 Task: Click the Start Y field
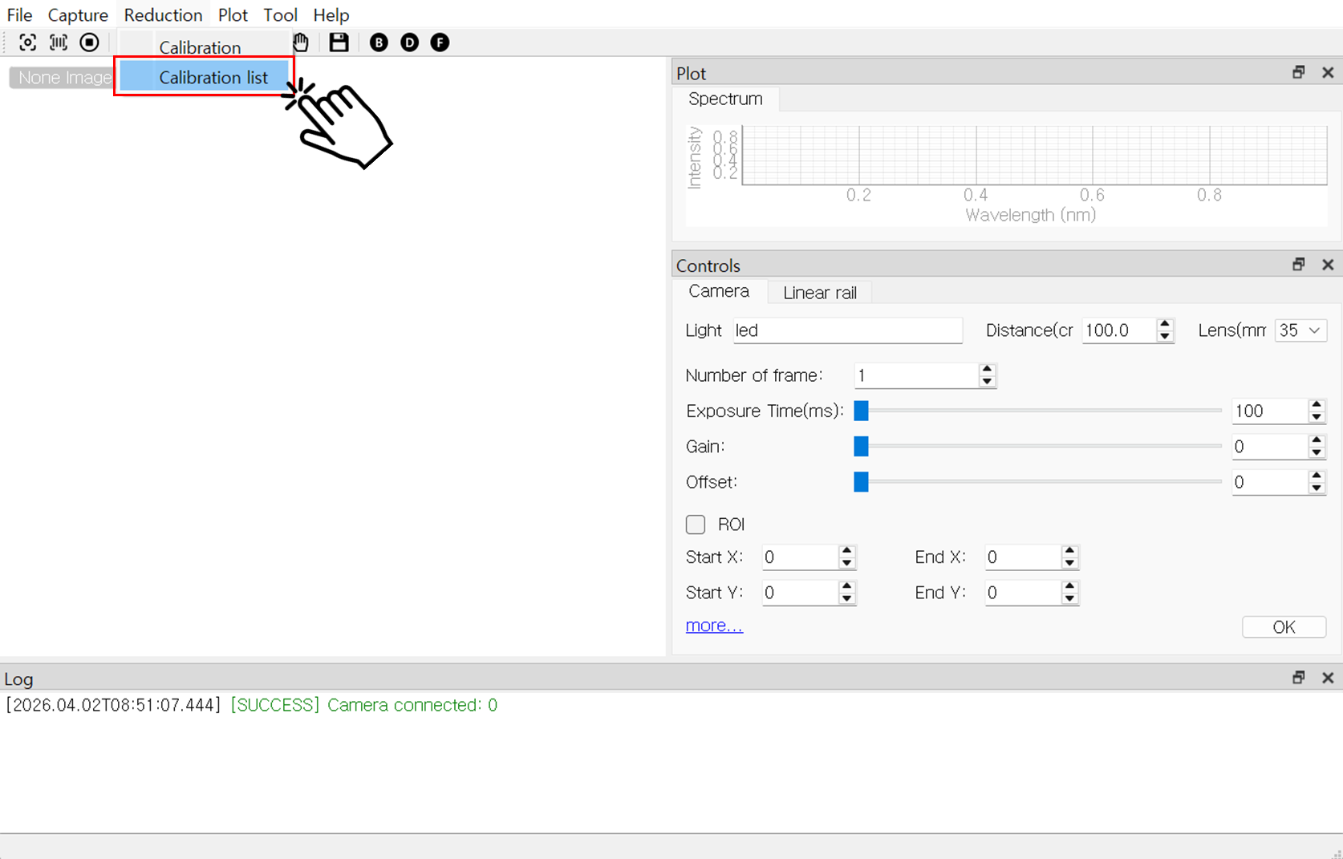click(800, 593)
